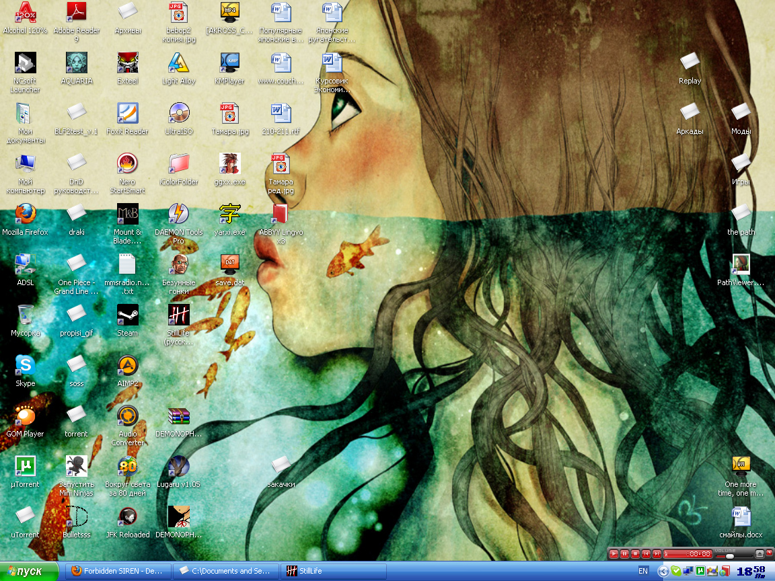
Task: Open the Мои документы folder icon
Action: [x=25, y=123]
